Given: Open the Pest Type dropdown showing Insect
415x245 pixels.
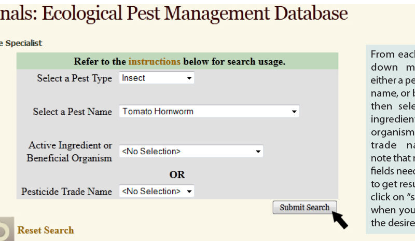Looking at the screenshot, I should 157,78.
